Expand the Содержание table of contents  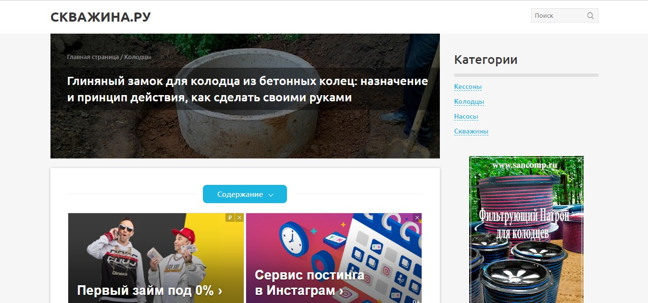(245, 194)
